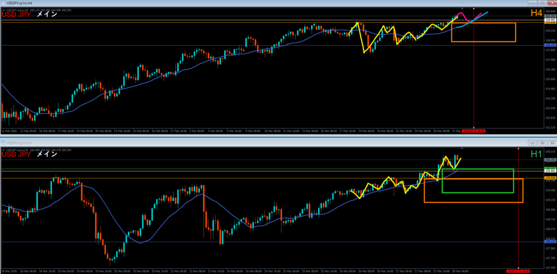Select the green rectangle on the H1 chart

tap(478, 192)
